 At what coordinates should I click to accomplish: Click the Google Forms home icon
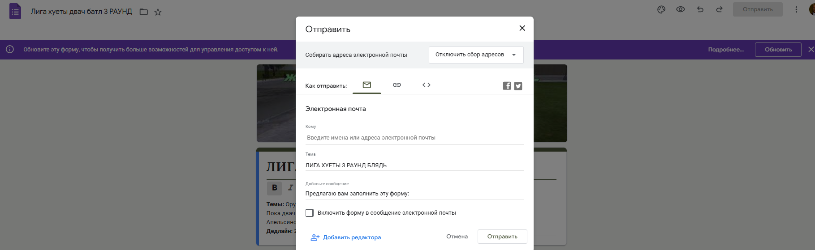point(15,12)
